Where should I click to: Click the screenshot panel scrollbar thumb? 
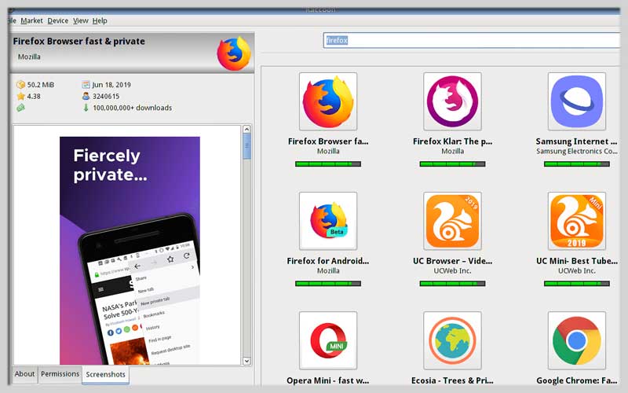(246, 146)
